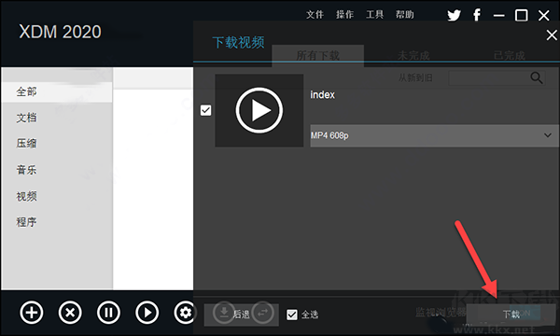
Task: Expand the MP4 608p format dropdown
Action: 434,135
